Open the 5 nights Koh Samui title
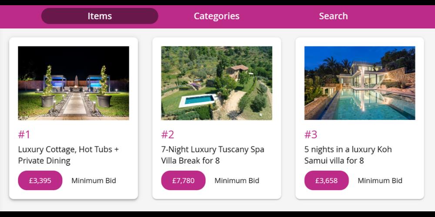This screenshot has width=435, height=217. tap(348, 155)
